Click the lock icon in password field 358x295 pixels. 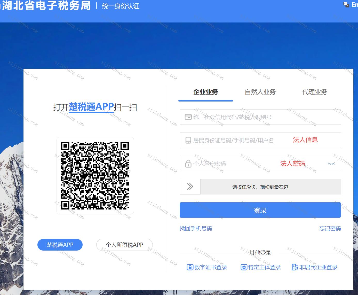pyautogui.click(x=188, y=164)
